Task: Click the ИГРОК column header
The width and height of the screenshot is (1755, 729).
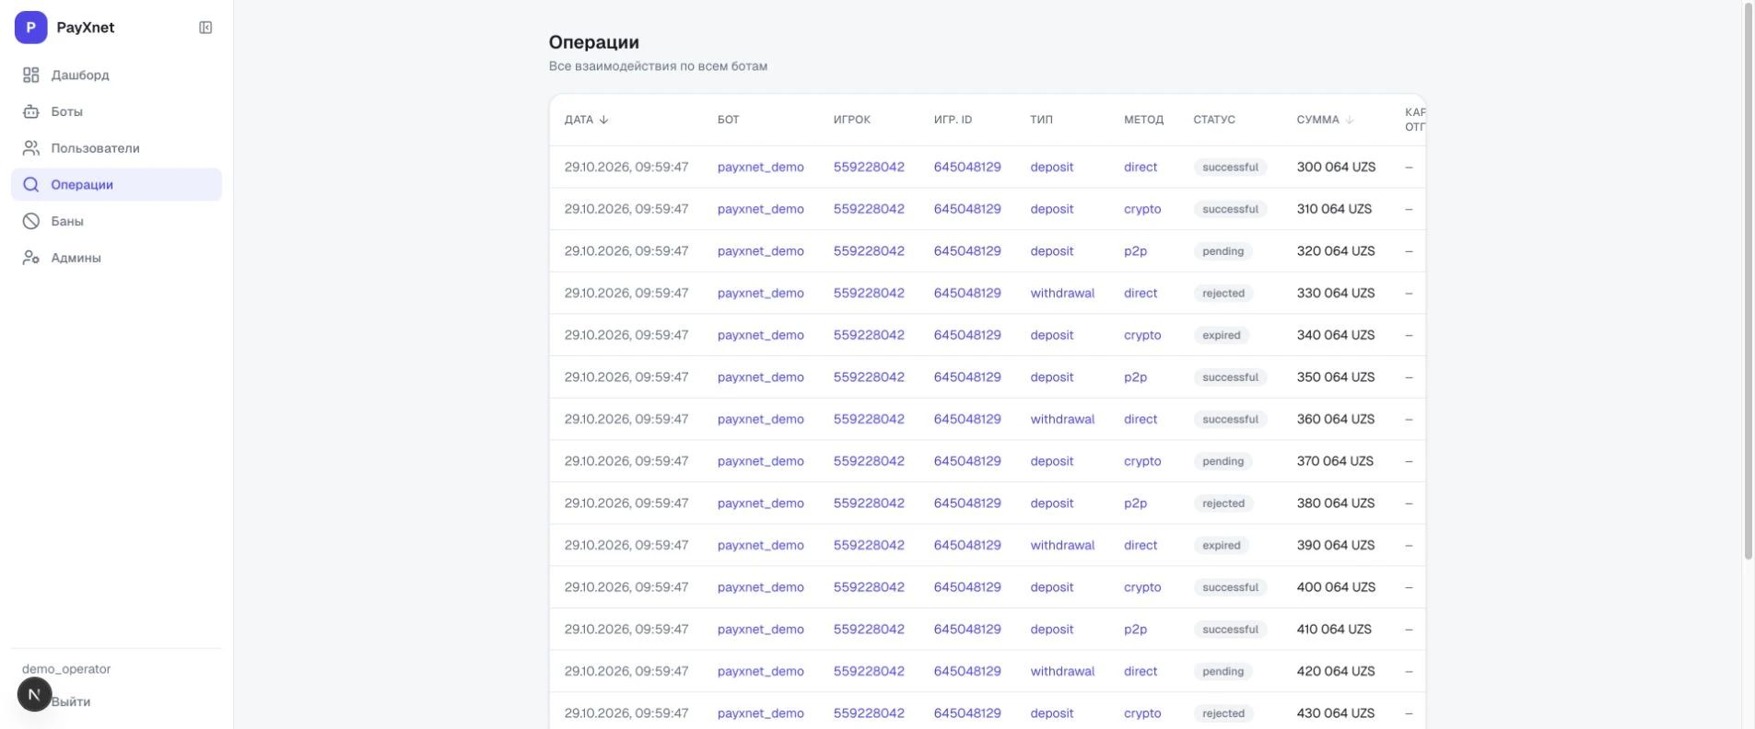Action: pyautogui.click(x=852, y=120)
